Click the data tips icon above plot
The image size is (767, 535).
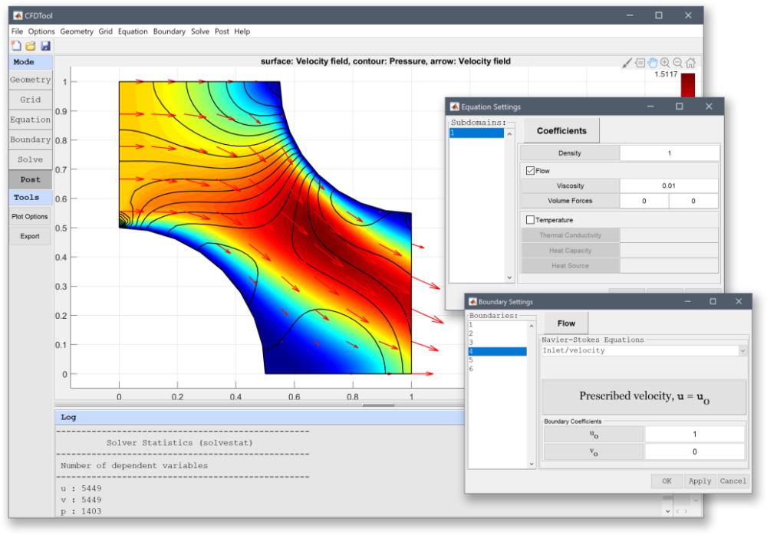640,63
